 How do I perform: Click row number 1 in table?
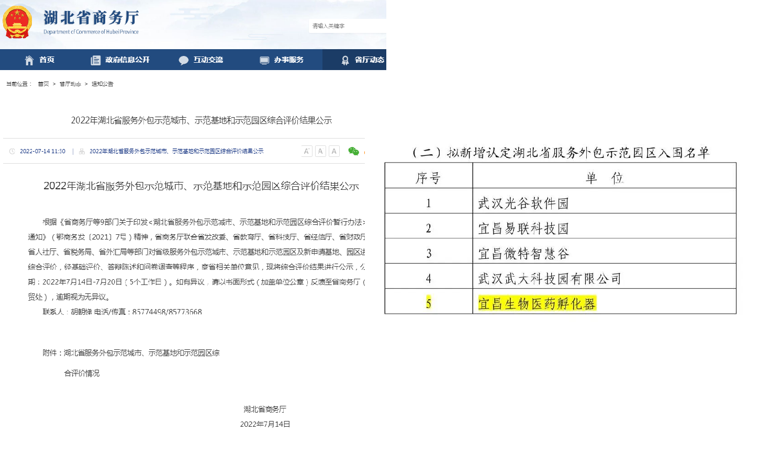(x=429, y=203)
